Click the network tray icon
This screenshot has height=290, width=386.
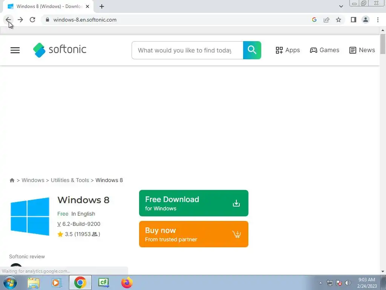(329, 283)
